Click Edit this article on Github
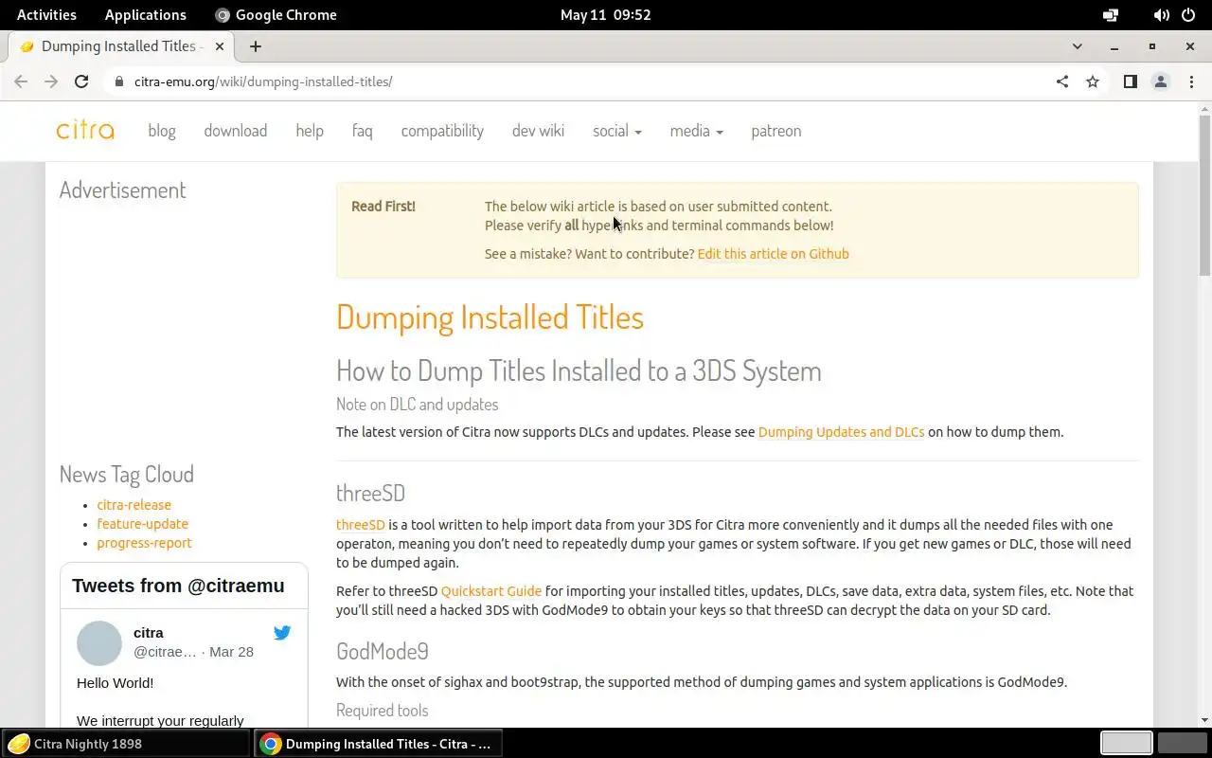 [773, 254]
